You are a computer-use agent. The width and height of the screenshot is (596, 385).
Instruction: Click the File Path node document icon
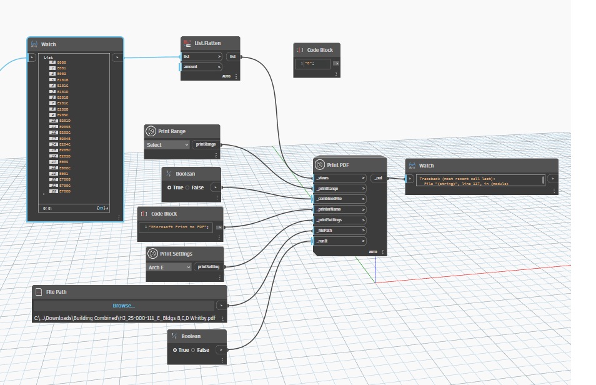coord(39,292)
